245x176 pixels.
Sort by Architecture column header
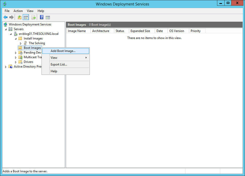102,31
